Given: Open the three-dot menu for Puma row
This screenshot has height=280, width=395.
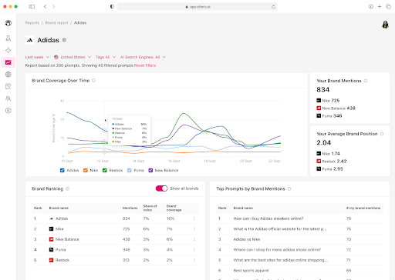Looking at the screenshot, I should (x=194, y=250).
